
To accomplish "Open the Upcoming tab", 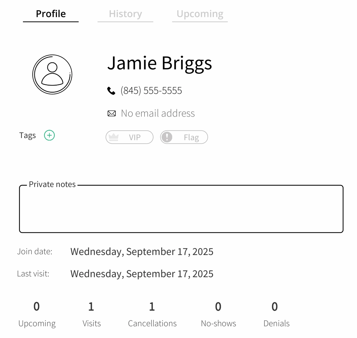I will [200, 14].
